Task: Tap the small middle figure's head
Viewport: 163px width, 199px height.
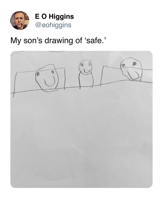Action: click(85, 66)
